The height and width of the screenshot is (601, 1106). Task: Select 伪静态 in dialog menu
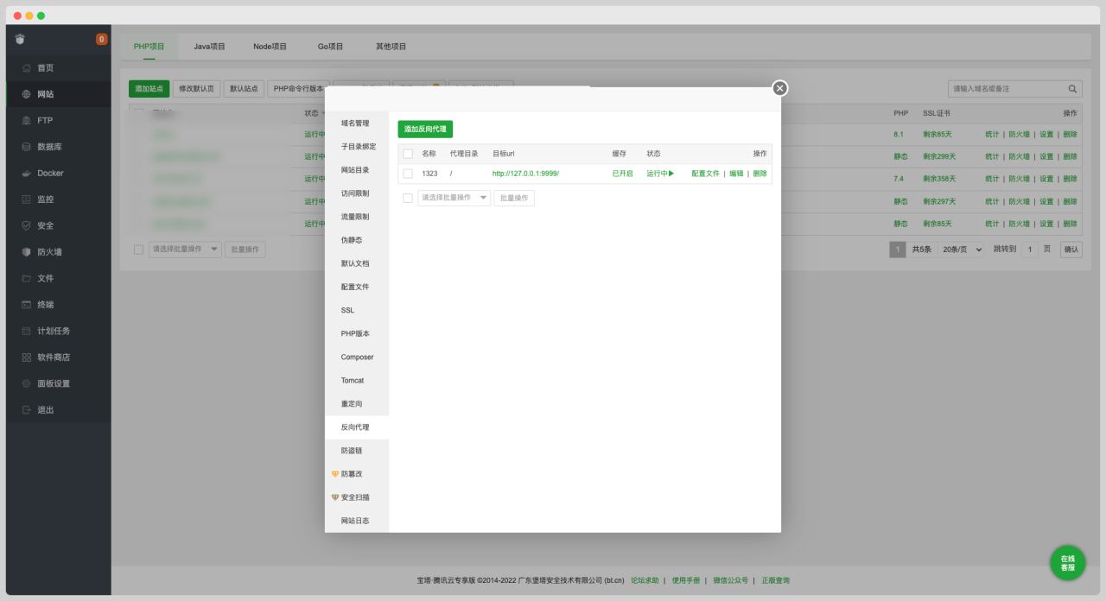(352, 240)
